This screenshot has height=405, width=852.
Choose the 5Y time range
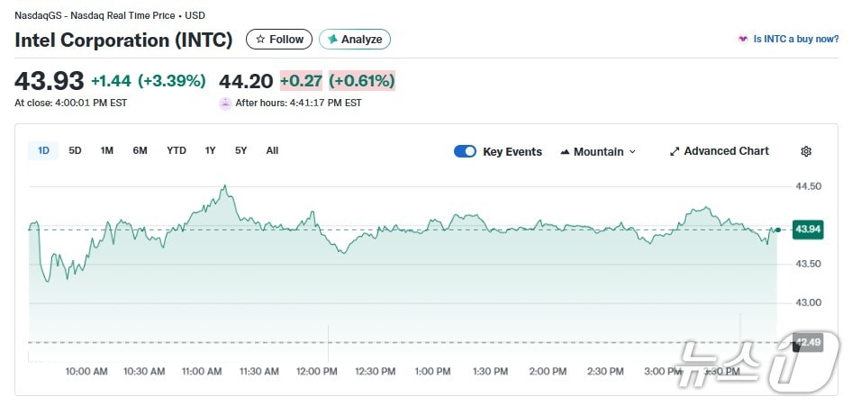[240, 150]
